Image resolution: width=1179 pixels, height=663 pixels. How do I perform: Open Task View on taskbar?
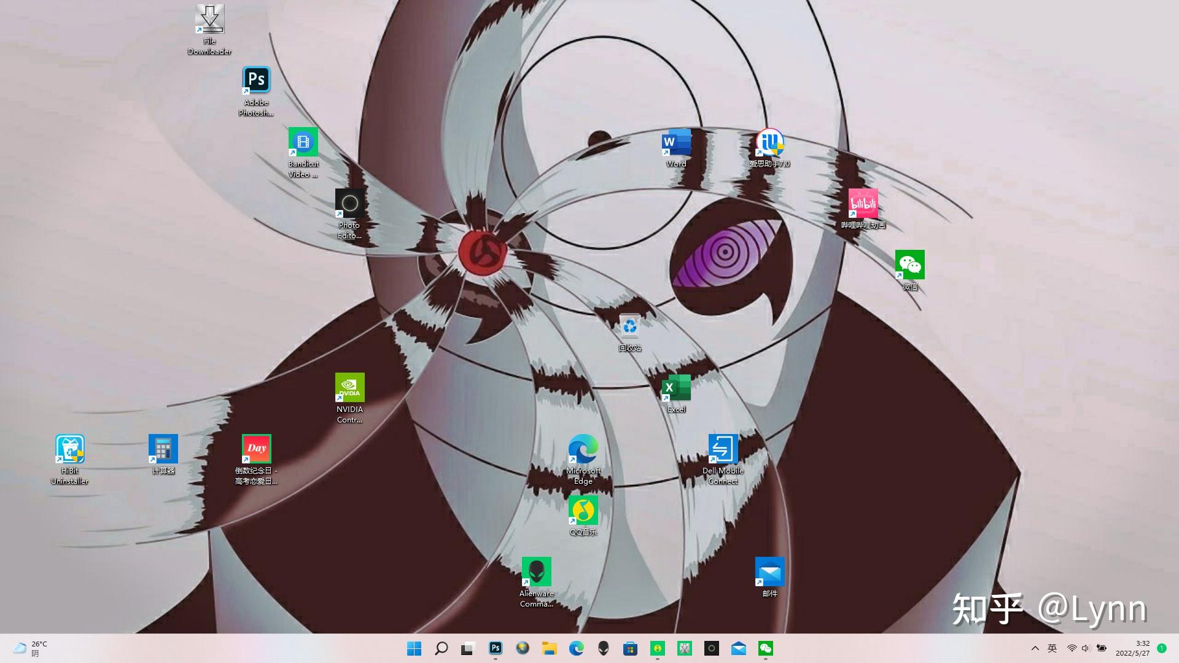469,648
